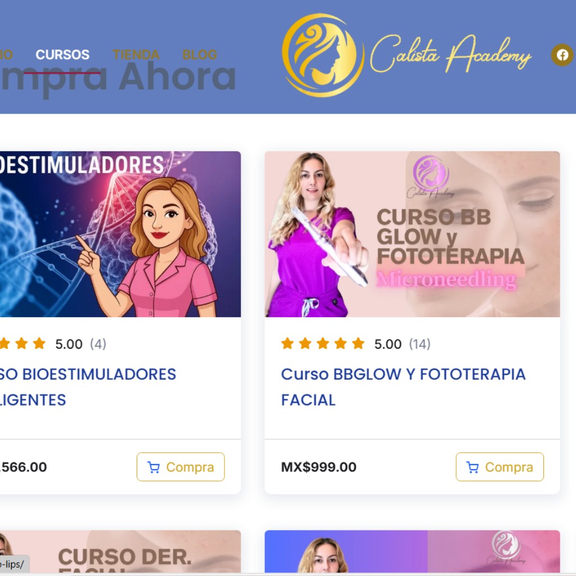
Task: Buy the BBGLOW course with Compra
Action: tap(499, 467)
